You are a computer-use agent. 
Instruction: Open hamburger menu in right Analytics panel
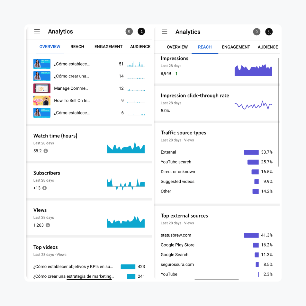[x=164, y=32]
